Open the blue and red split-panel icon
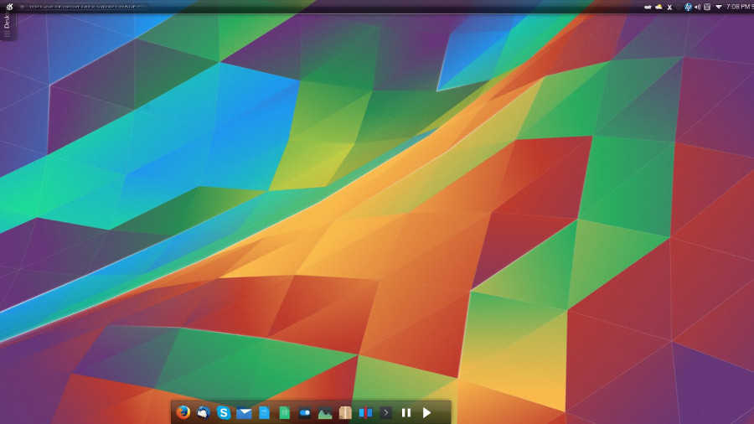The image size is (754, 424). click(365, 412)
